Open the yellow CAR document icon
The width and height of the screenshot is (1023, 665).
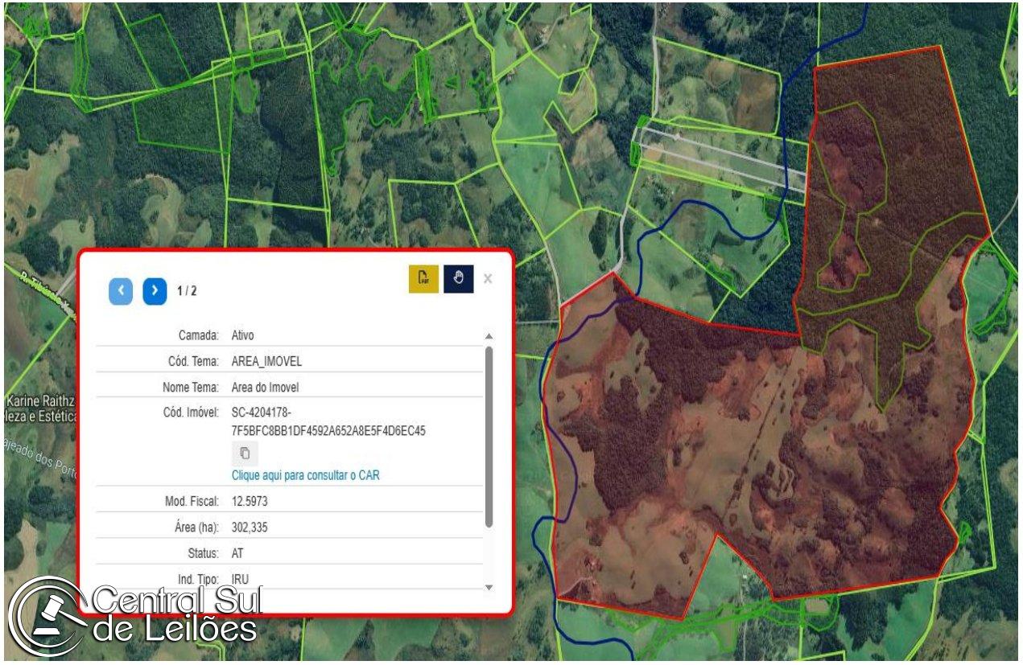pyautogui.click(x=423, y=278)
